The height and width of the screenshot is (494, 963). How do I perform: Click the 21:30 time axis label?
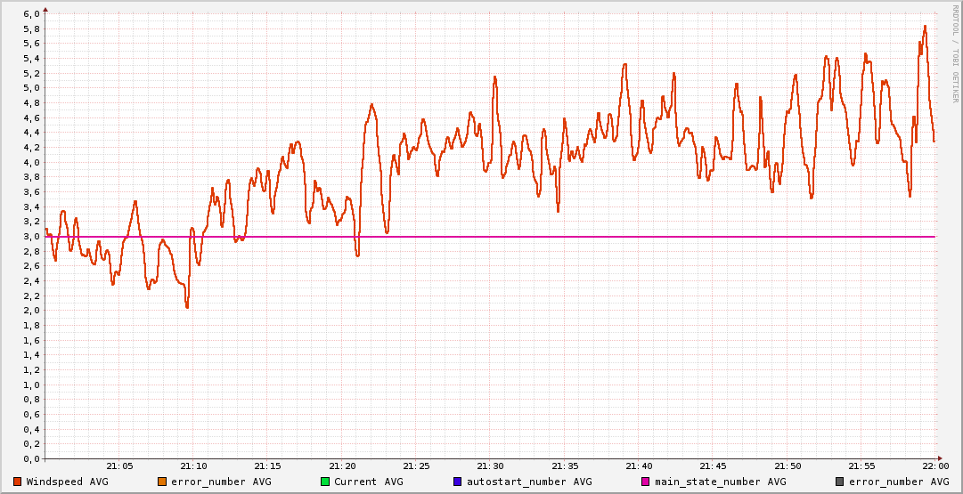pos(491,466)
